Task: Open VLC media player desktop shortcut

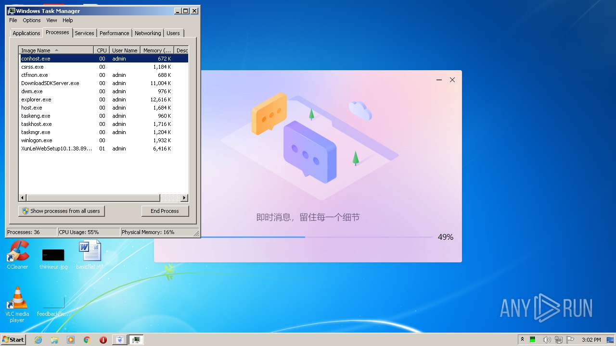Action: coord(17,305)
